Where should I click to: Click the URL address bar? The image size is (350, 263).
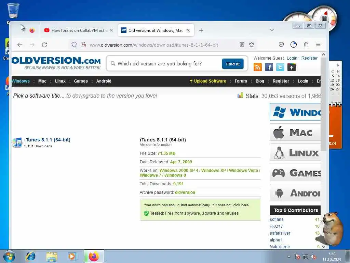click(154, 45)
